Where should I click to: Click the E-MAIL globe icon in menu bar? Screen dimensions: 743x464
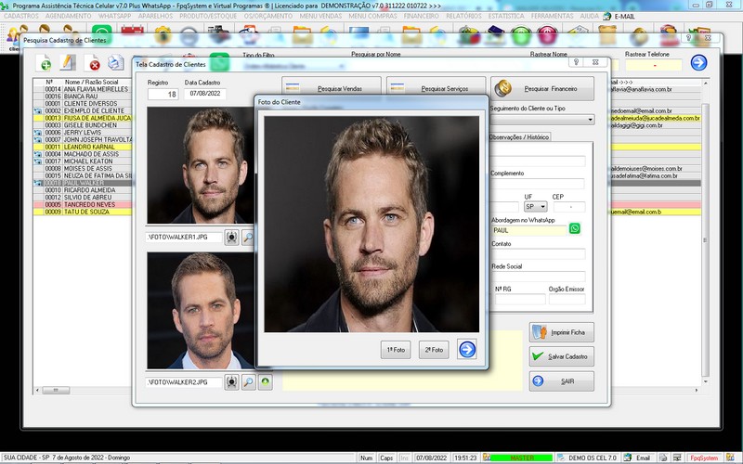[607, 16]
